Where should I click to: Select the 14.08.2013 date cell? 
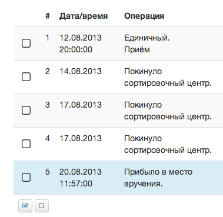tap(81, 71)
